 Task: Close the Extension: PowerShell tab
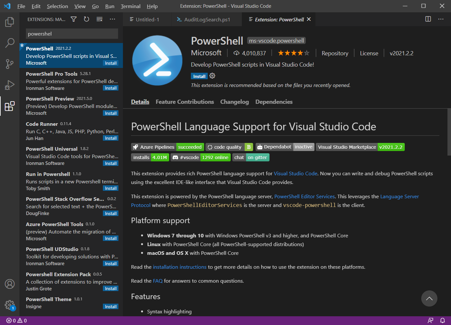point(309,19)
